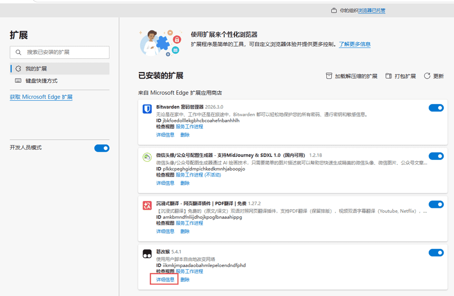Turn off 开发人员模式 switch

(x=102, y=148)
